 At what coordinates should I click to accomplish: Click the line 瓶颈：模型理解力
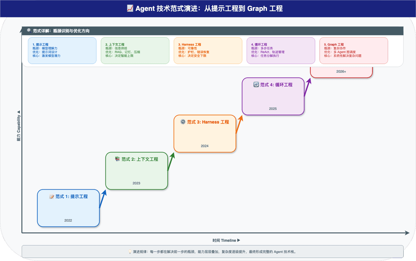point(45,48)
